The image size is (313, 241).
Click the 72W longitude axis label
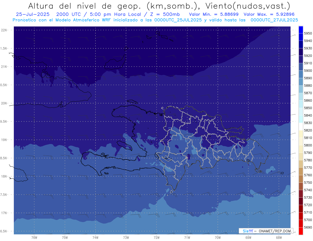click(156, 237)
